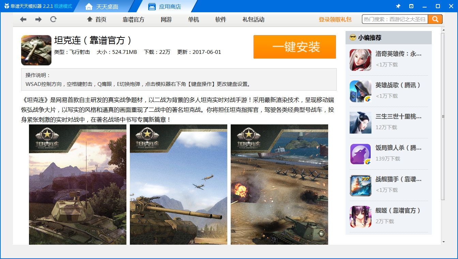Click the 大小：524.71MB text

pyautogui.click(x=117, y=52)
